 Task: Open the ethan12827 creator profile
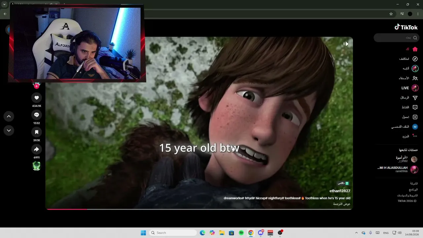coord(340,191)
